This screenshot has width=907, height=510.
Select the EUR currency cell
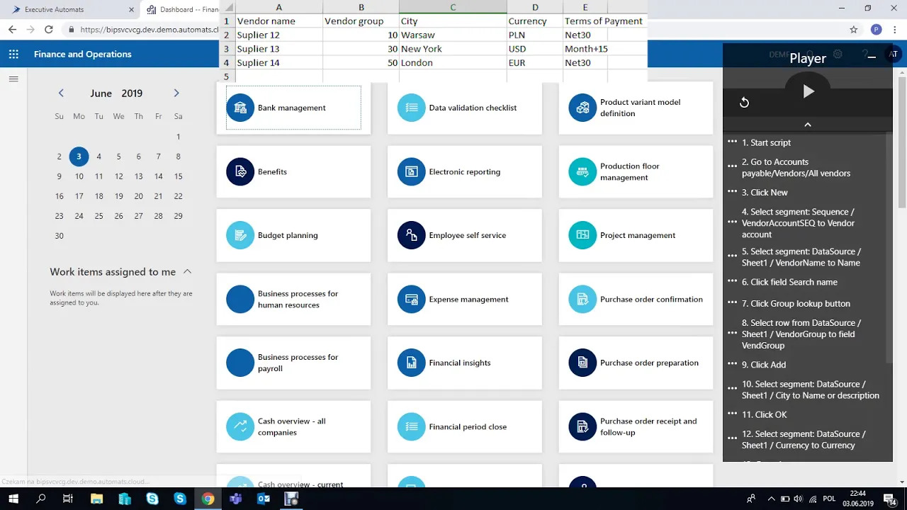pos(535,62)
